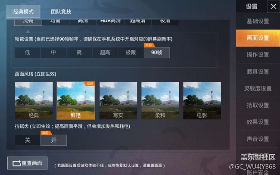Open 基础设置 in the sidebar
The height and width of the screenshot is (175, 280).
click(258, 21)
